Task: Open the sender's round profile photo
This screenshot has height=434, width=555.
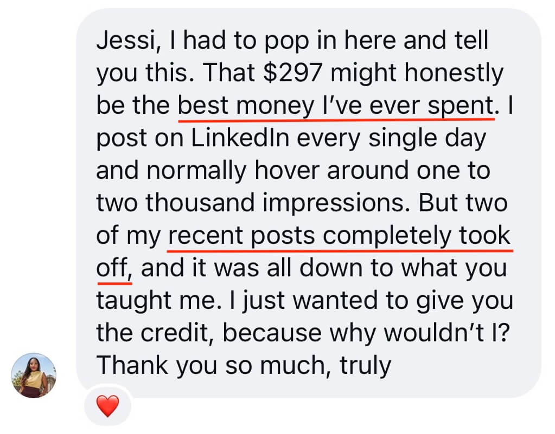Action: (x=34, y=375)
